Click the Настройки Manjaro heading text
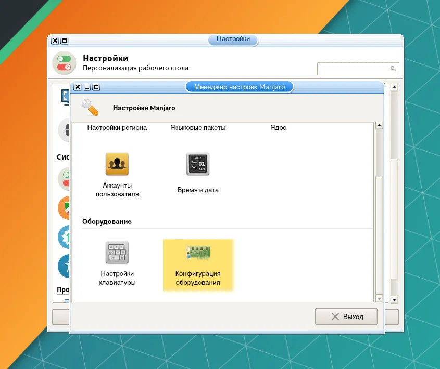440x369 pixels. coord(144,108)
